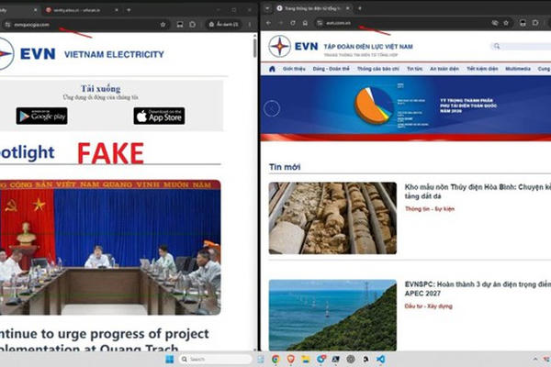Open the EVNSPC APEC 2027 article headline
The height and width of the screenshot is (367, 551).
point(478,289)
